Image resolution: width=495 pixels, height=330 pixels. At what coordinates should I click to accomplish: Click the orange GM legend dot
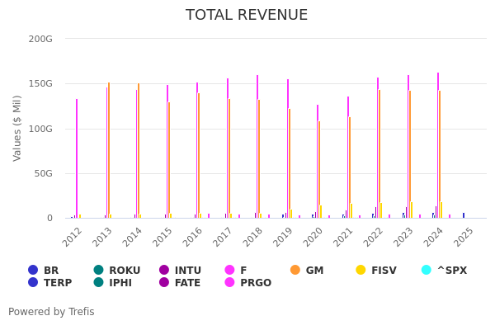(295, 270)
